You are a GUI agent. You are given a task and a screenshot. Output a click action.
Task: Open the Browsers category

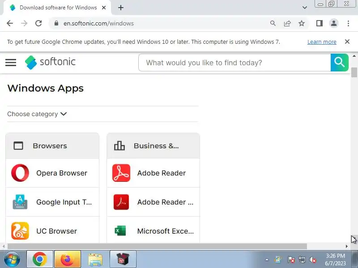click(x=52, y=146)
